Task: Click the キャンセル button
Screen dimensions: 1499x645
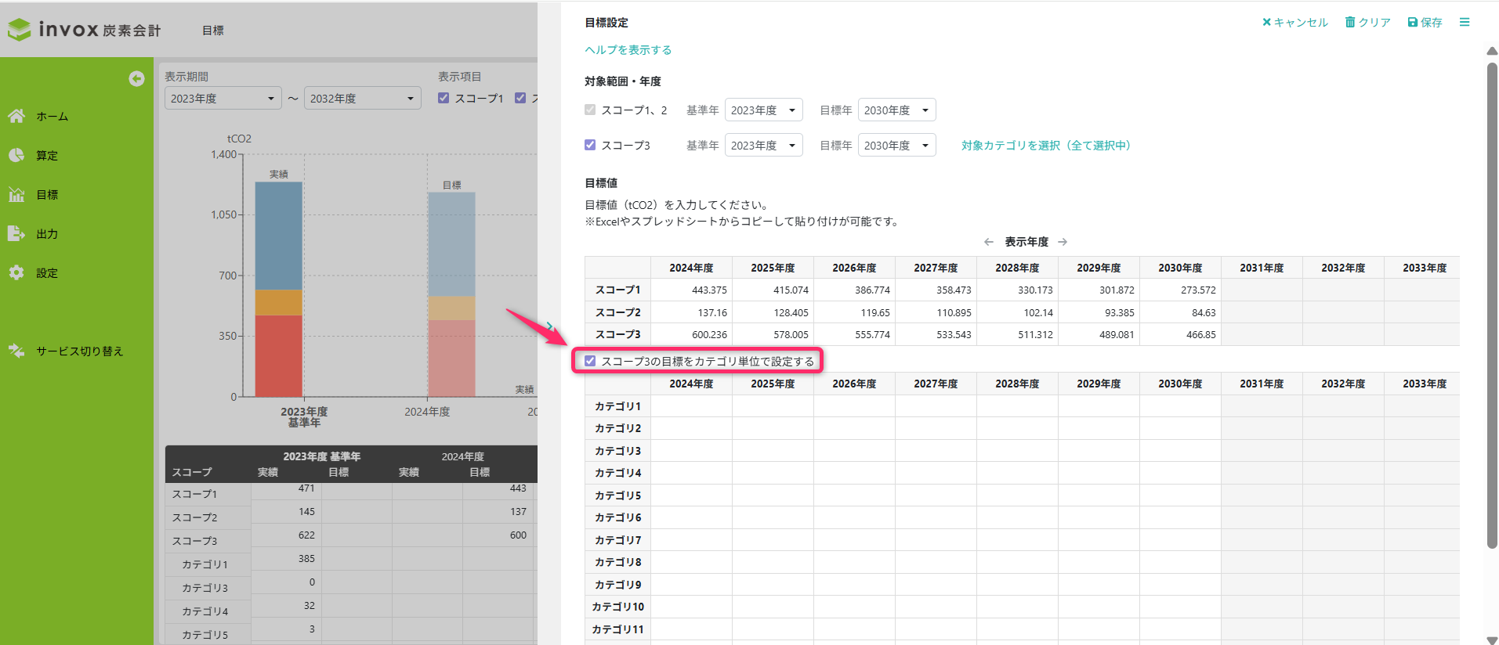Action: tap(1294, 22)
